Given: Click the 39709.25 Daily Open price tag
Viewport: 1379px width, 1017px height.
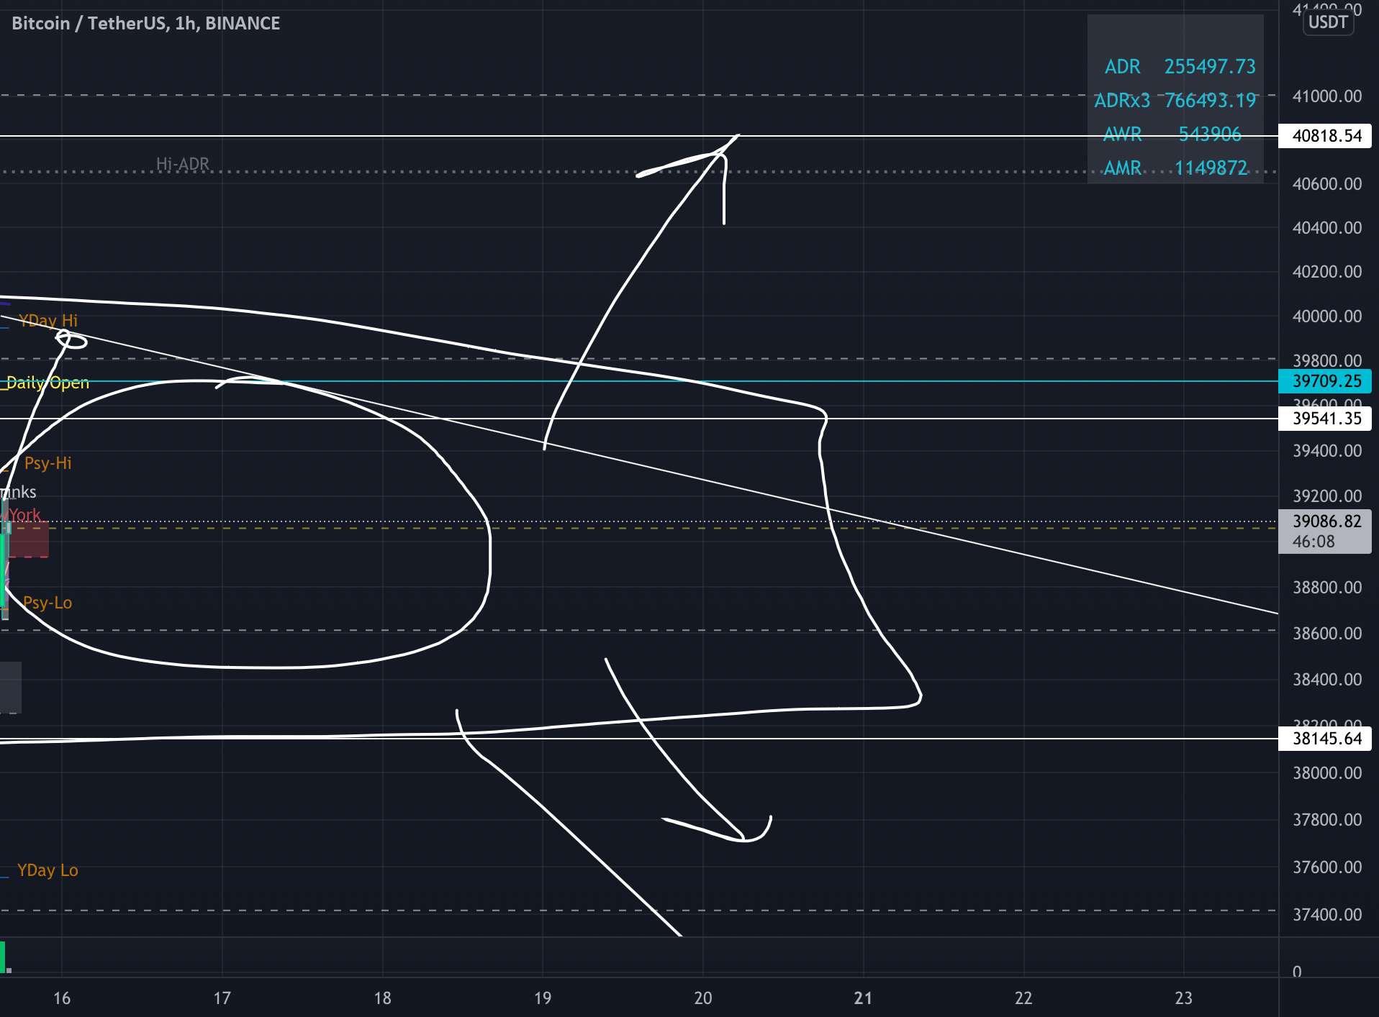Looking at the screenshot, I should click(1325, 381).
